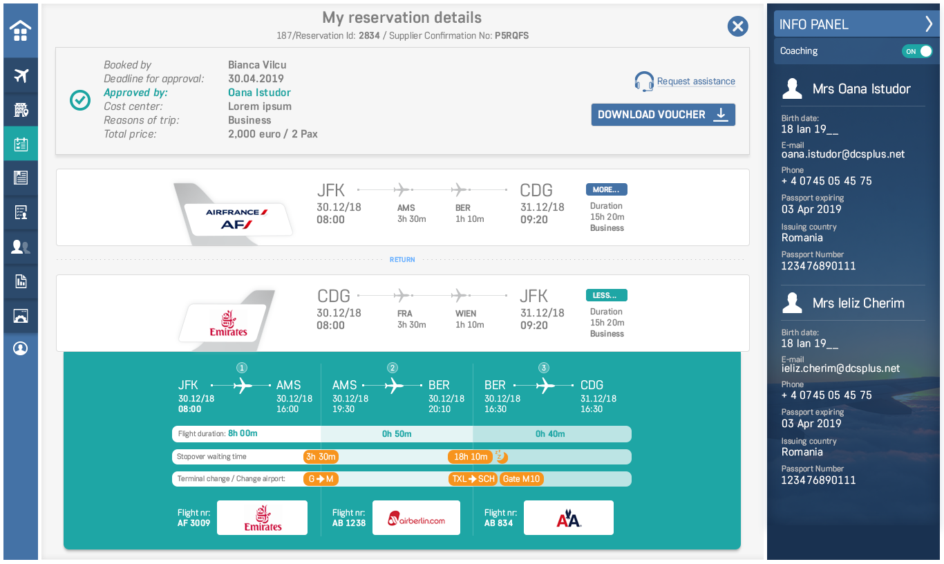Click the headset assistance icon
Screen dimensions: 944x564
pyautogui.click(x=644, y=82)
